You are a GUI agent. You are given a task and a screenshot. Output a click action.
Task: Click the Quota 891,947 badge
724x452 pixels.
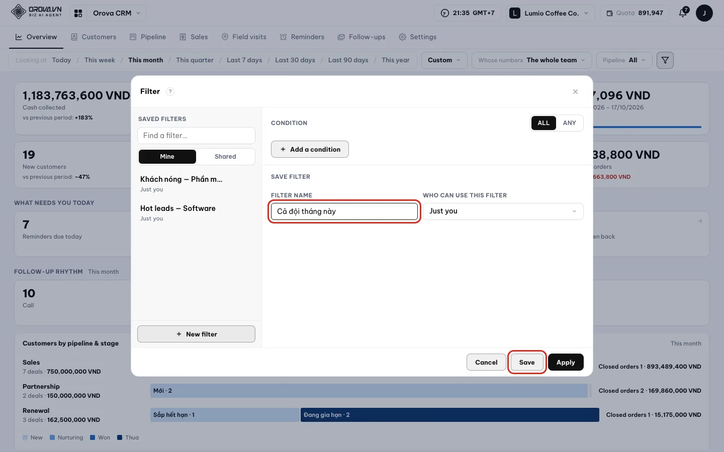click(x=635, y=13)
